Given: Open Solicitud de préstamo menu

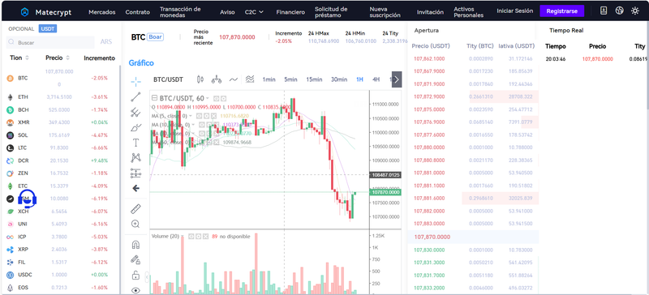Looking at the screenshot, I should pyautogui.click(x=331, y=12).
